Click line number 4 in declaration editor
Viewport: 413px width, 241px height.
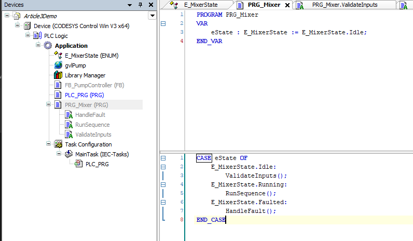coord(182,41)
